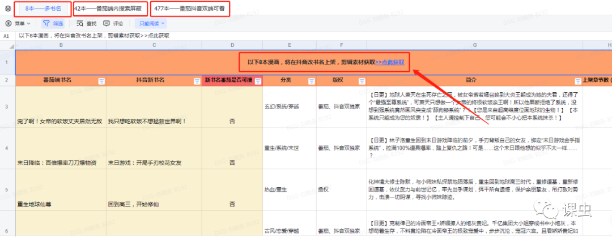
Task: Click the A1 cell reference box
Action: 7,36
